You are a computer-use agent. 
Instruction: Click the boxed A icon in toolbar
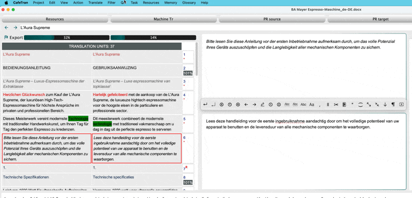[x=402, y=104]
